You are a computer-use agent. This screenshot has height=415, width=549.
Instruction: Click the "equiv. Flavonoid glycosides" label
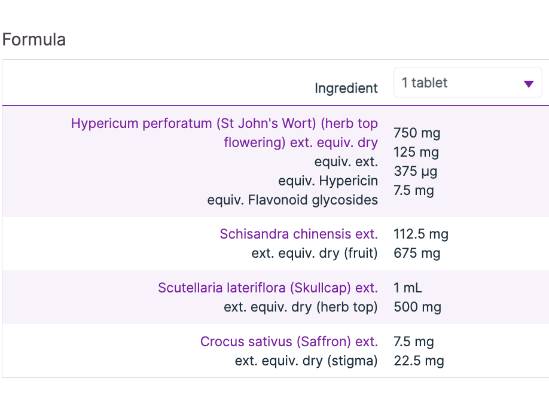pos(292,200)
